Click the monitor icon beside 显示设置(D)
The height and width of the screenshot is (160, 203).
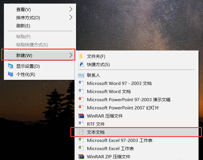tap(10, 66)
